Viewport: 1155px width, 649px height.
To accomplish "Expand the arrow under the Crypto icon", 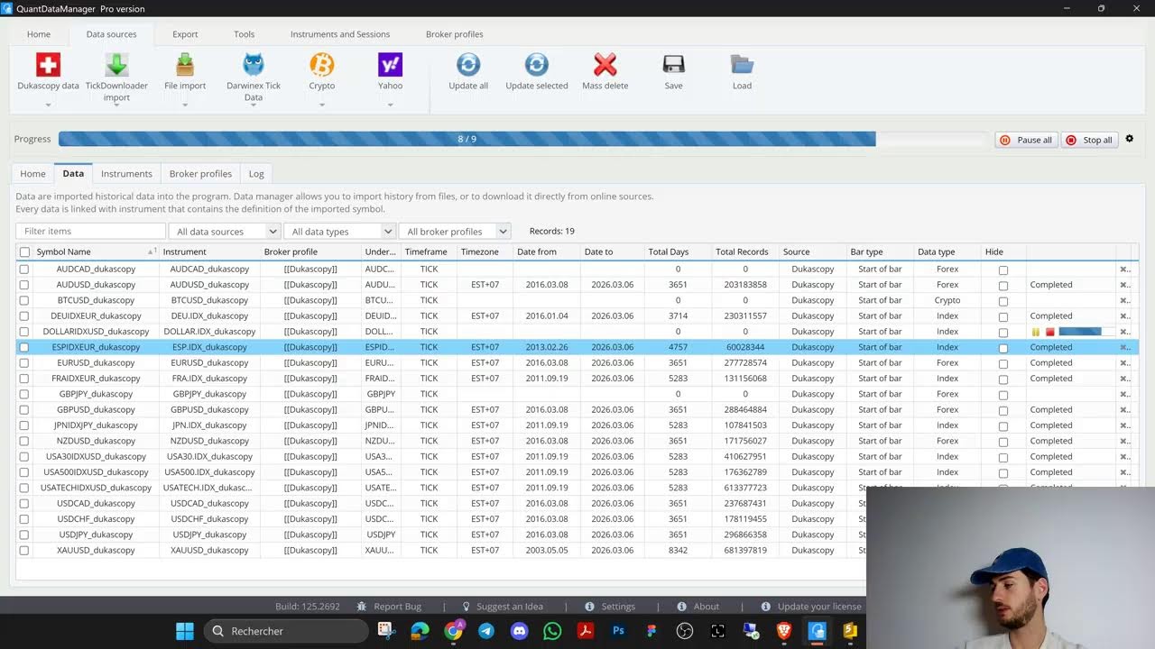I will pos(322,105).
